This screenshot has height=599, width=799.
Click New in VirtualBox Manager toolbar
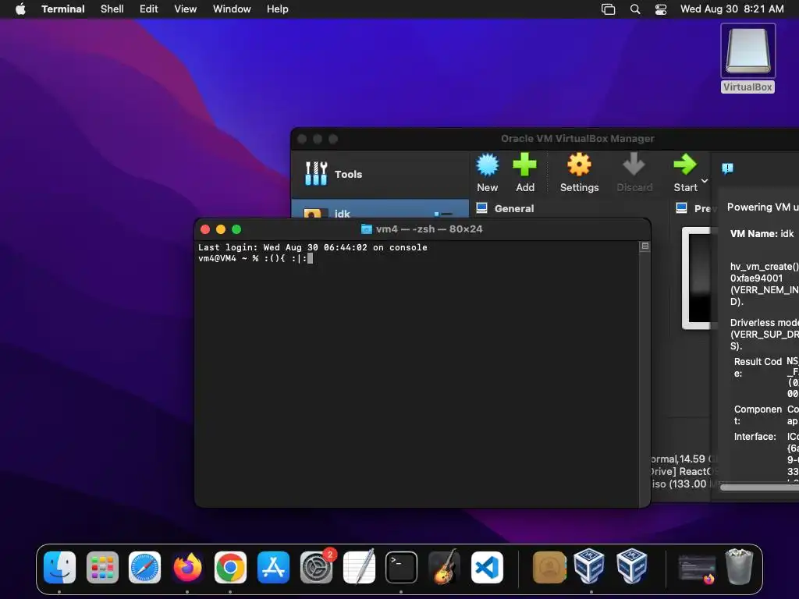(x=487, y=172)
